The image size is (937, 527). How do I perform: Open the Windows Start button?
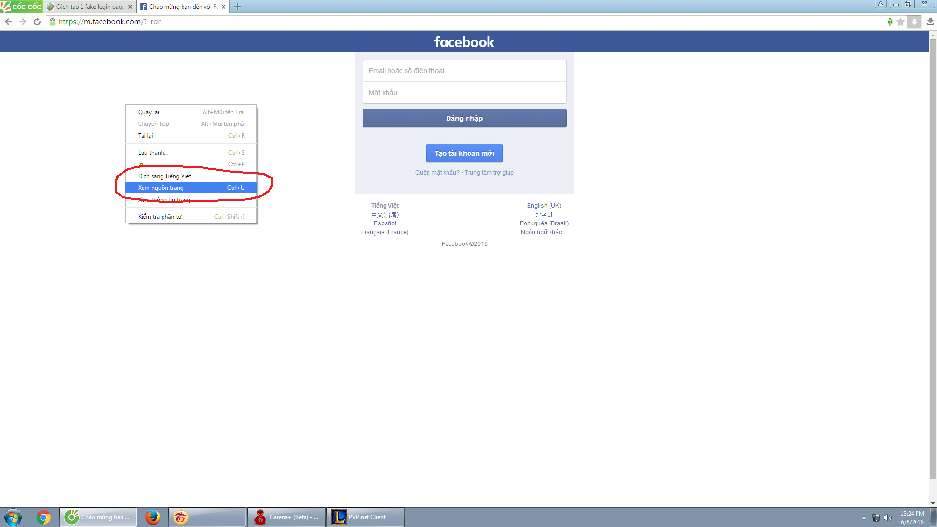pos(13,517)
